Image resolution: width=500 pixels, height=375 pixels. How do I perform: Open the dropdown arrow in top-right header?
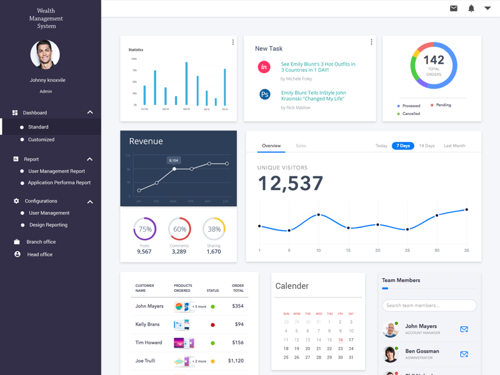(489, 8)
